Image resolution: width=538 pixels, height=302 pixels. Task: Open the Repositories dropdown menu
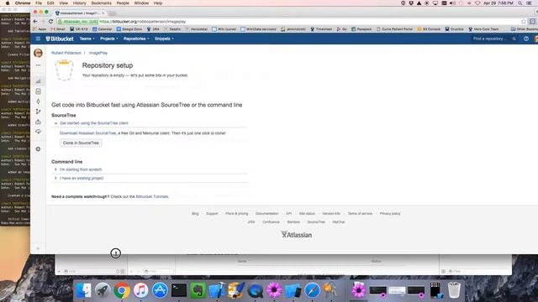coord(136,39)
